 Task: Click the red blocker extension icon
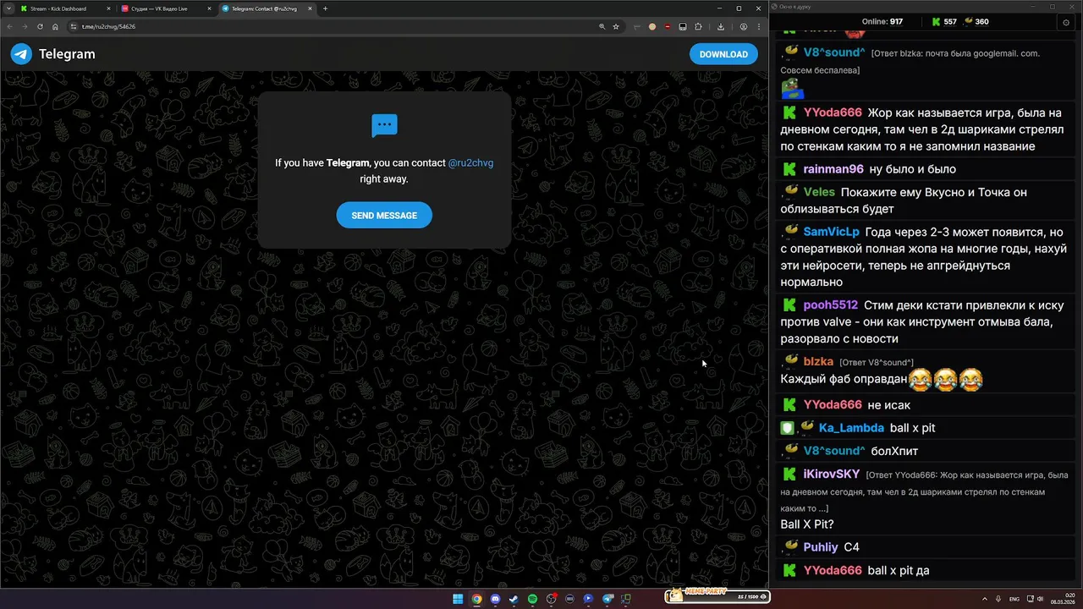pos(668,26)
